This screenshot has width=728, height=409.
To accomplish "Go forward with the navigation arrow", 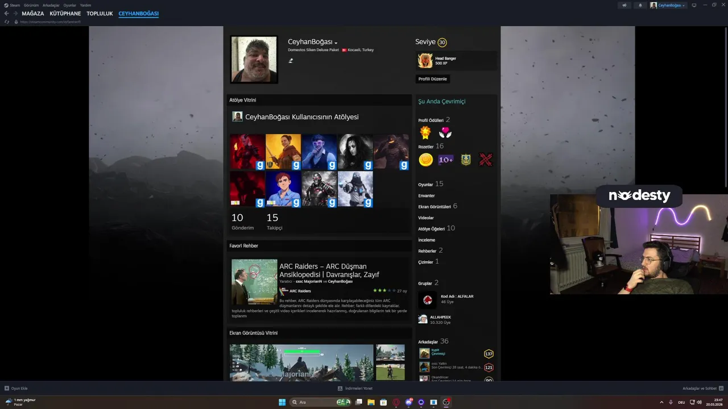I will click(x=15, y=14).
